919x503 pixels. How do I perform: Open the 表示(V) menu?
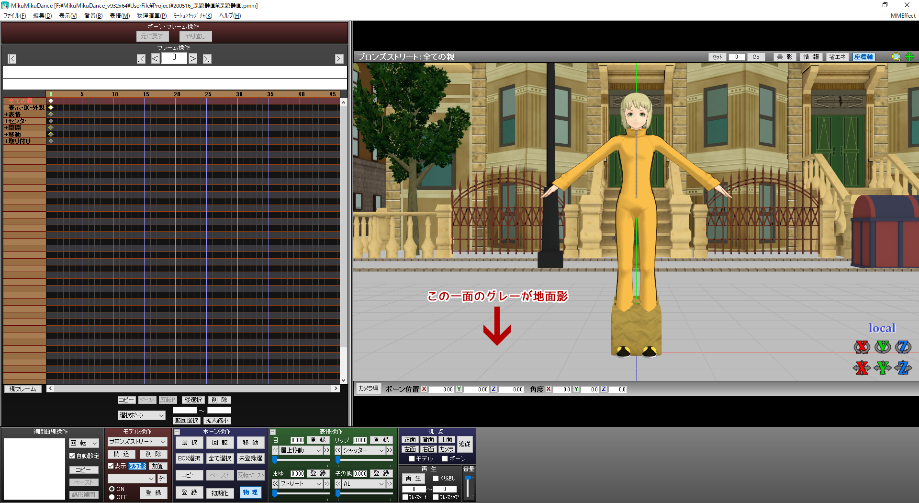pyautogui.click(x=67, y=16)
